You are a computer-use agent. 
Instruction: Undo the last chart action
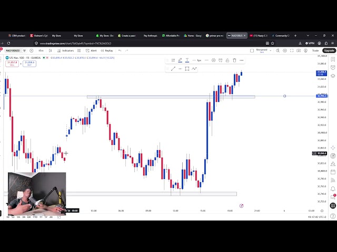pyautogui.click(x=120, y=50)
